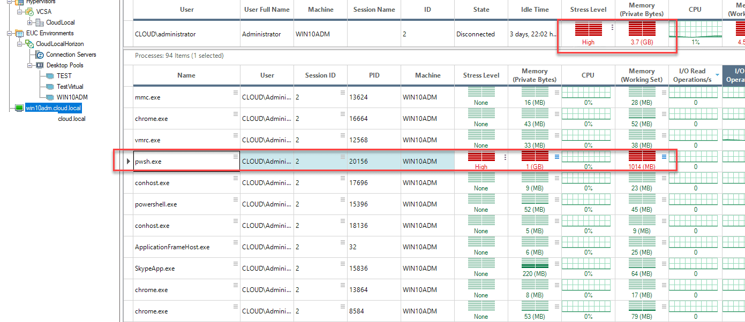
Task: Click blue lines icon in pwsh.exe Private Bytes
Action: (x=556, y=157)
